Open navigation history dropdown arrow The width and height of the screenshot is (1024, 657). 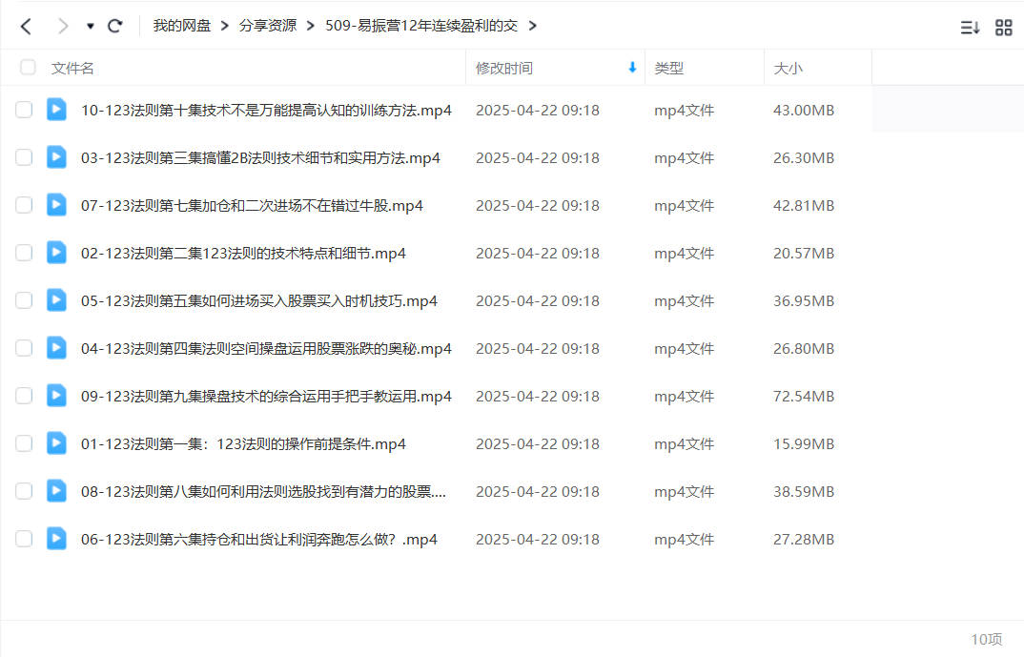(x=91, y=26)
